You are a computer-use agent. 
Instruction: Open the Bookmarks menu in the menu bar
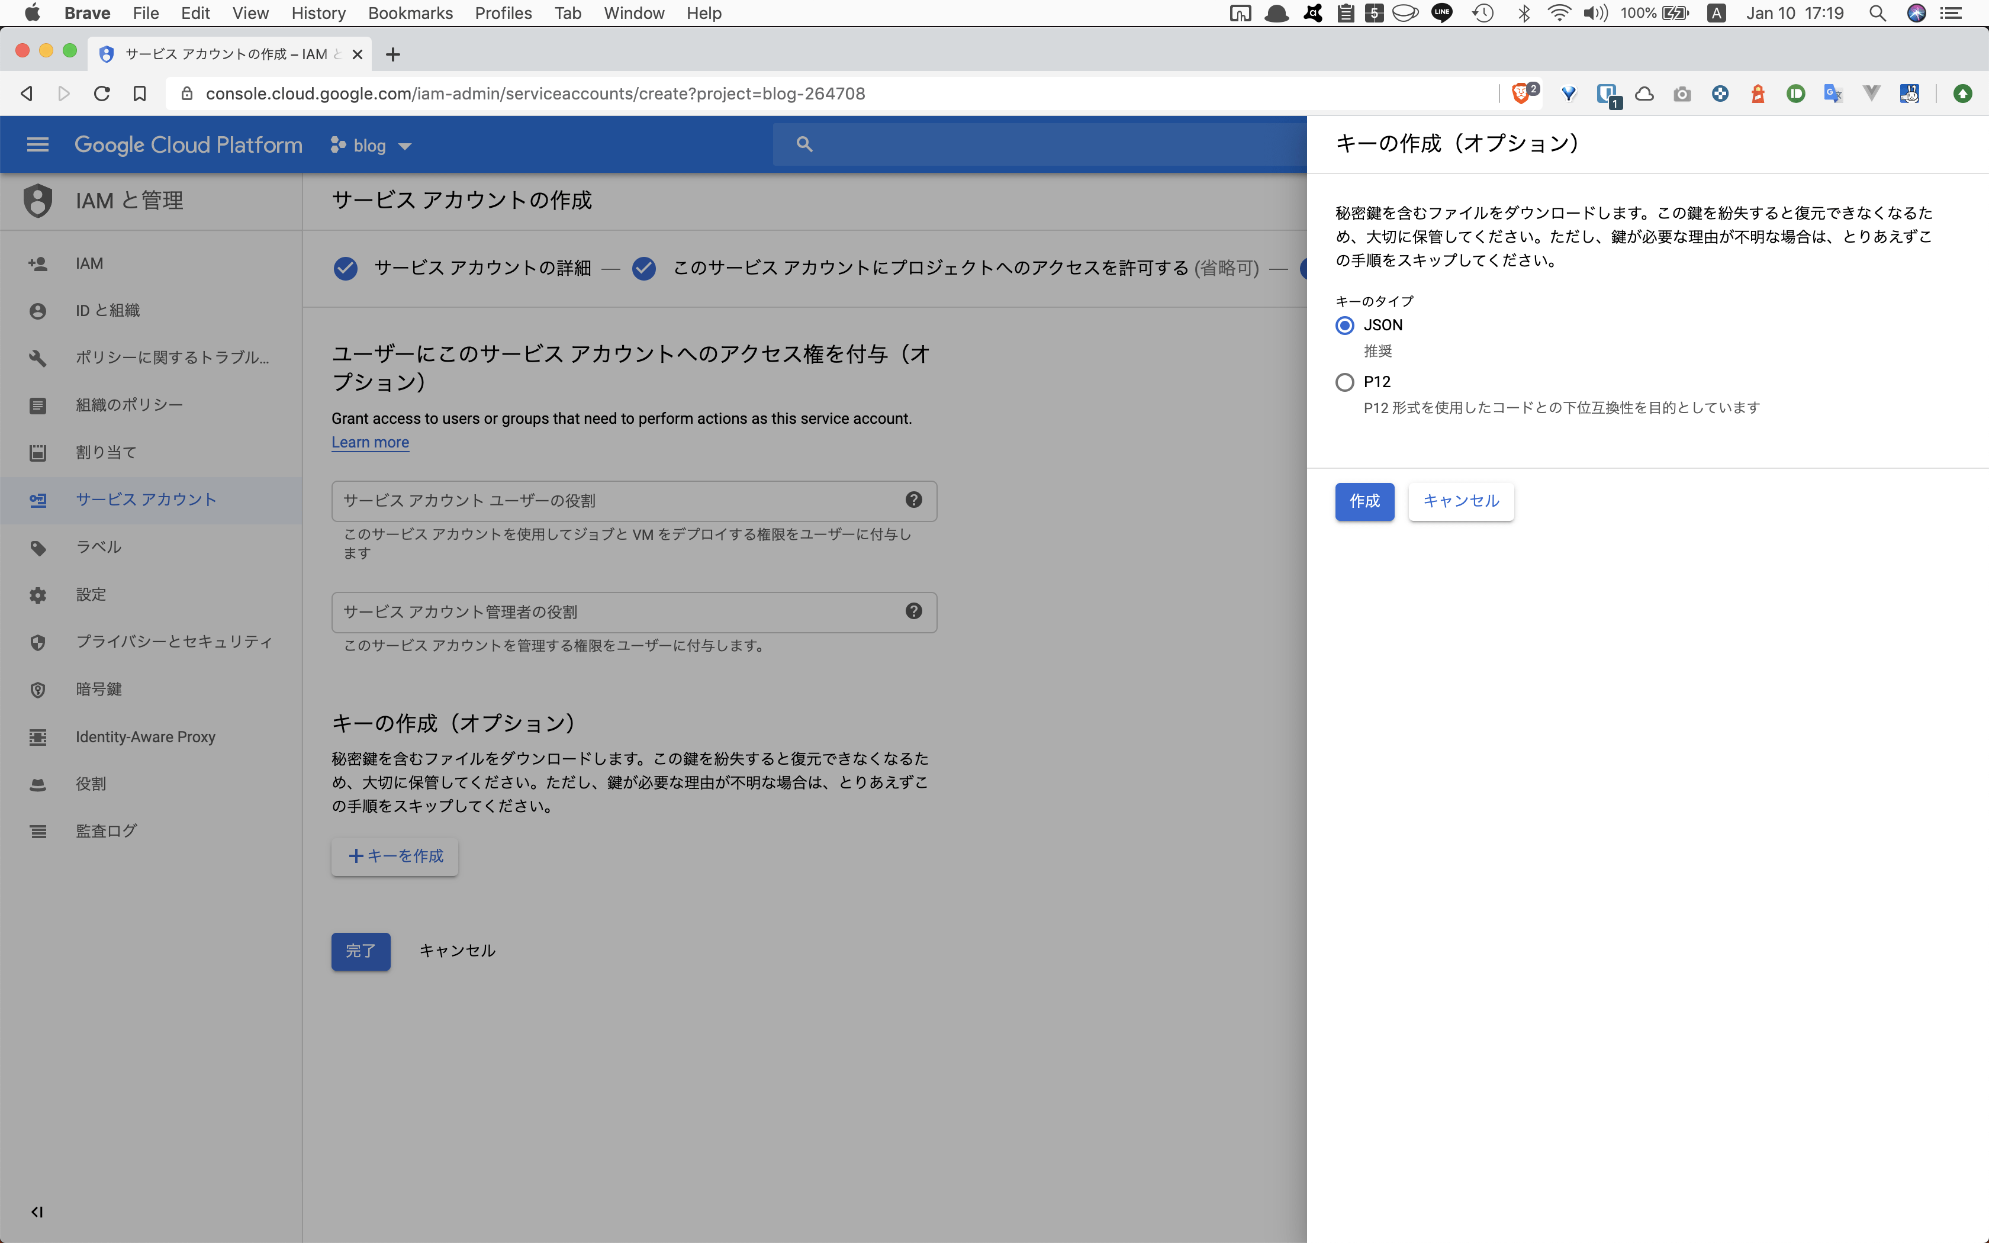click(409, 13)
